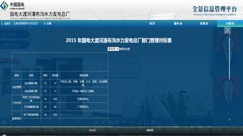Click the pan left arrow icon
This screenshot has height=136, width=243.
96,123
